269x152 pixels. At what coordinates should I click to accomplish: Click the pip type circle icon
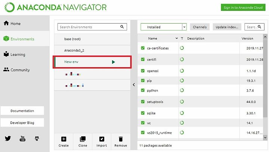tap(182, 80)
